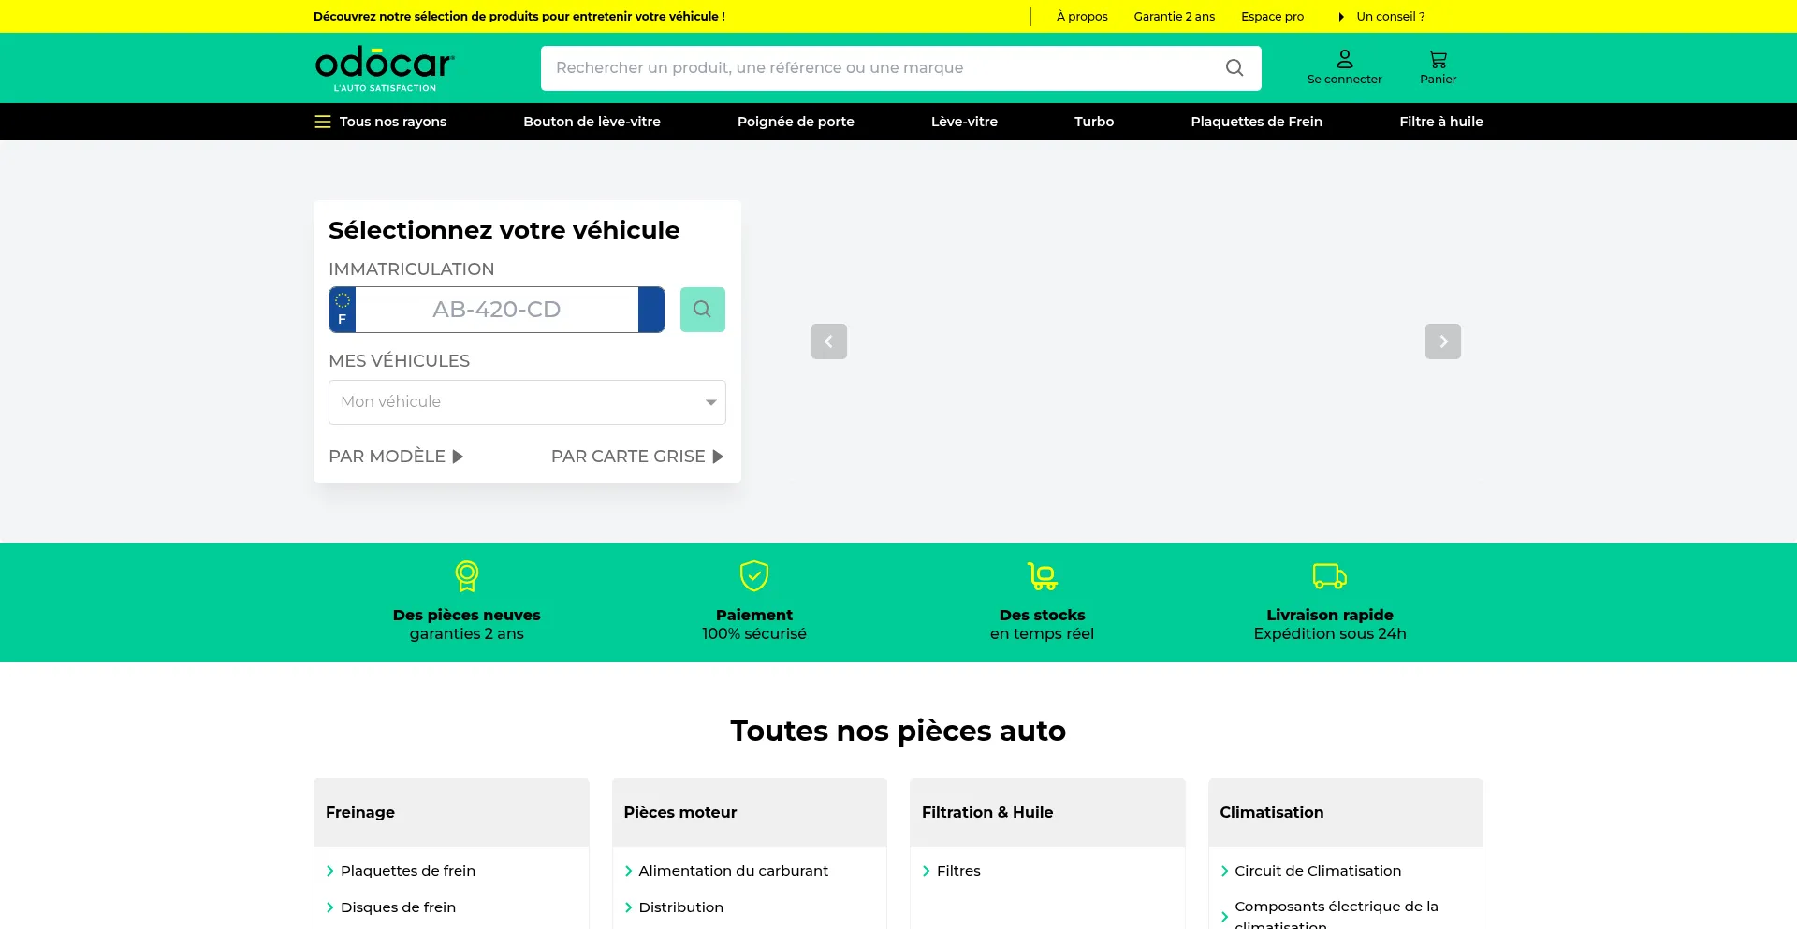The height and width of the screenshot is (929, 1797).
Task: Open Plaquettes de frein link
Action: (x=408, y=871)
